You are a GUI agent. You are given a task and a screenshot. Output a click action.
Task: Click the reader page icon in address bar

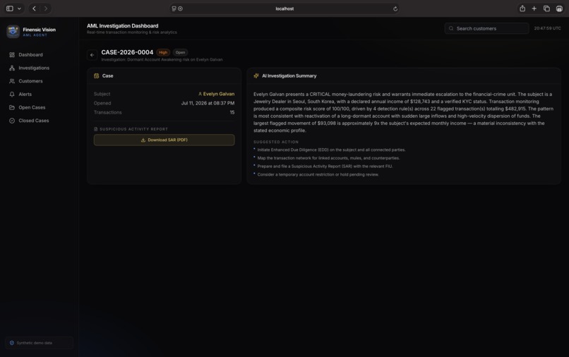[174, 8]
